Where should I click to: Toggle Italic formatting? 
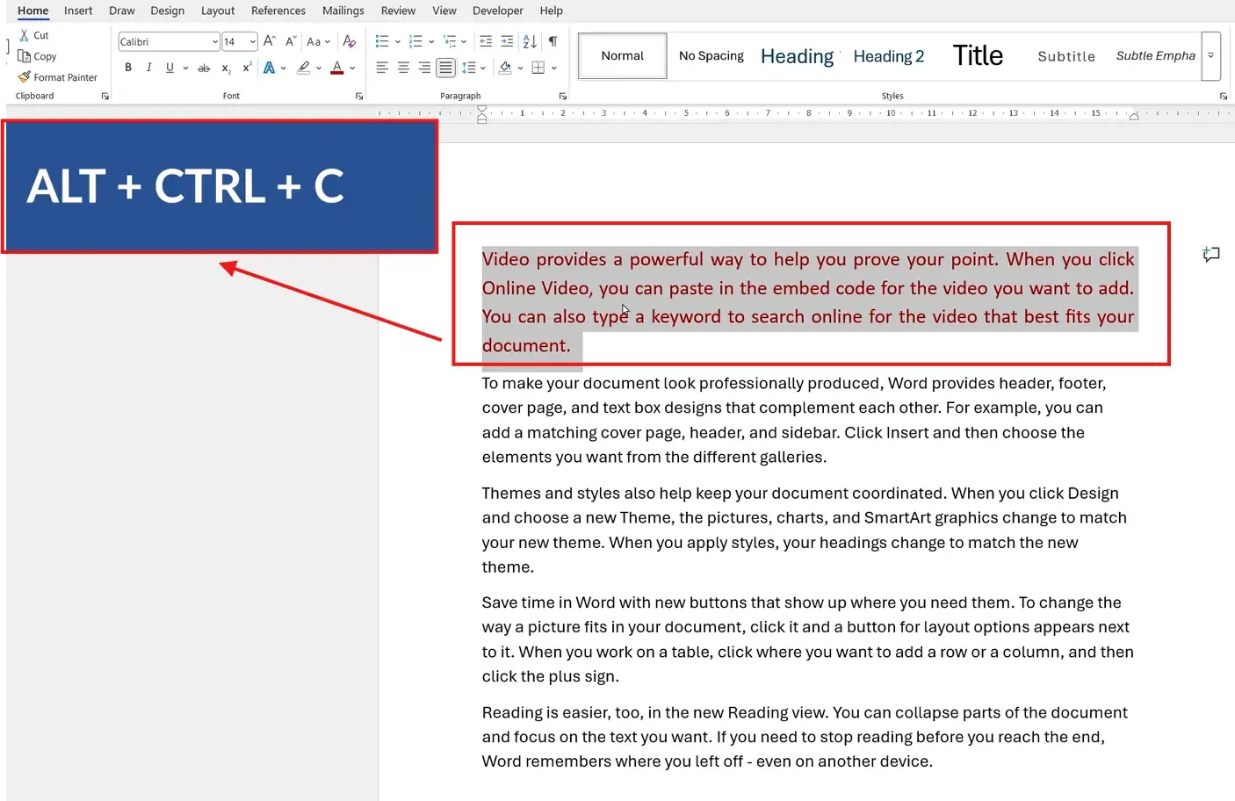pos(149,68)
